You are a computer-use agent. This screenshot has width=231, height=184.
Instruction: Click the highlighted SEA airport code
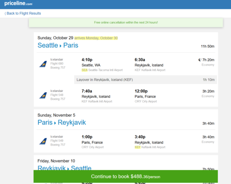84,70
